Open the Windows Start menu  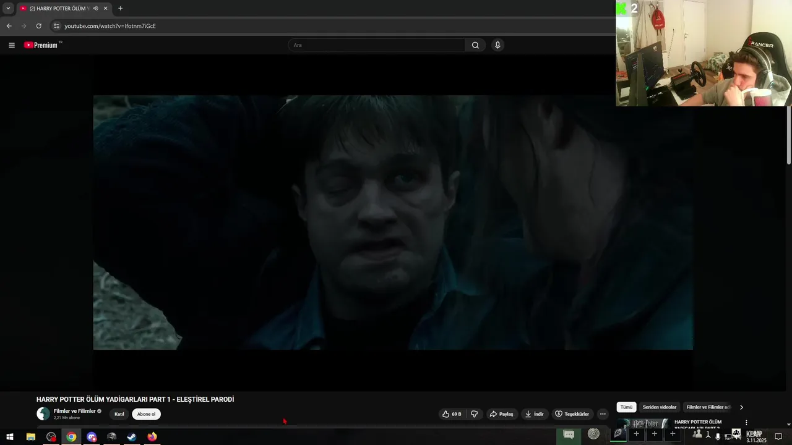(9, 436)
